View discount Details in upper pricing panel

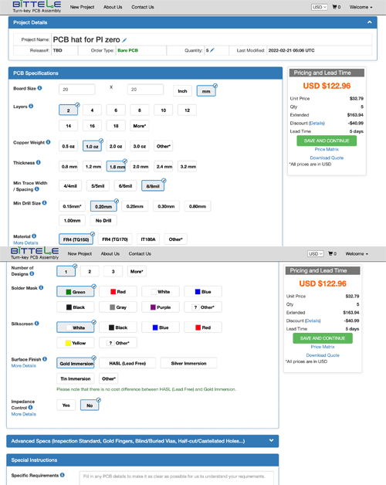(317, 123)
